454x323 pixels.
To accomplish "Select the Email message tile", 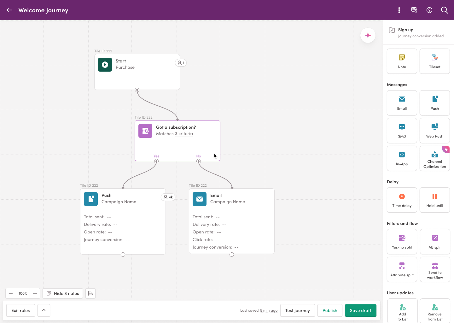I will click(x=402, y=103).
